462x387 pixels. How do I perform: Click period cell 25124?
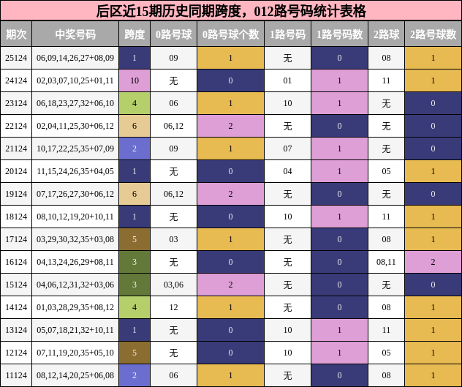[16, 58]
